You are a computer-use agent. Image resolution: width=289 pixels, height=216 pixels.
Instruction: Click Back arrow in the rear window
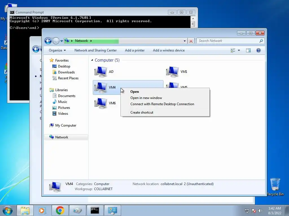[36, 49]
